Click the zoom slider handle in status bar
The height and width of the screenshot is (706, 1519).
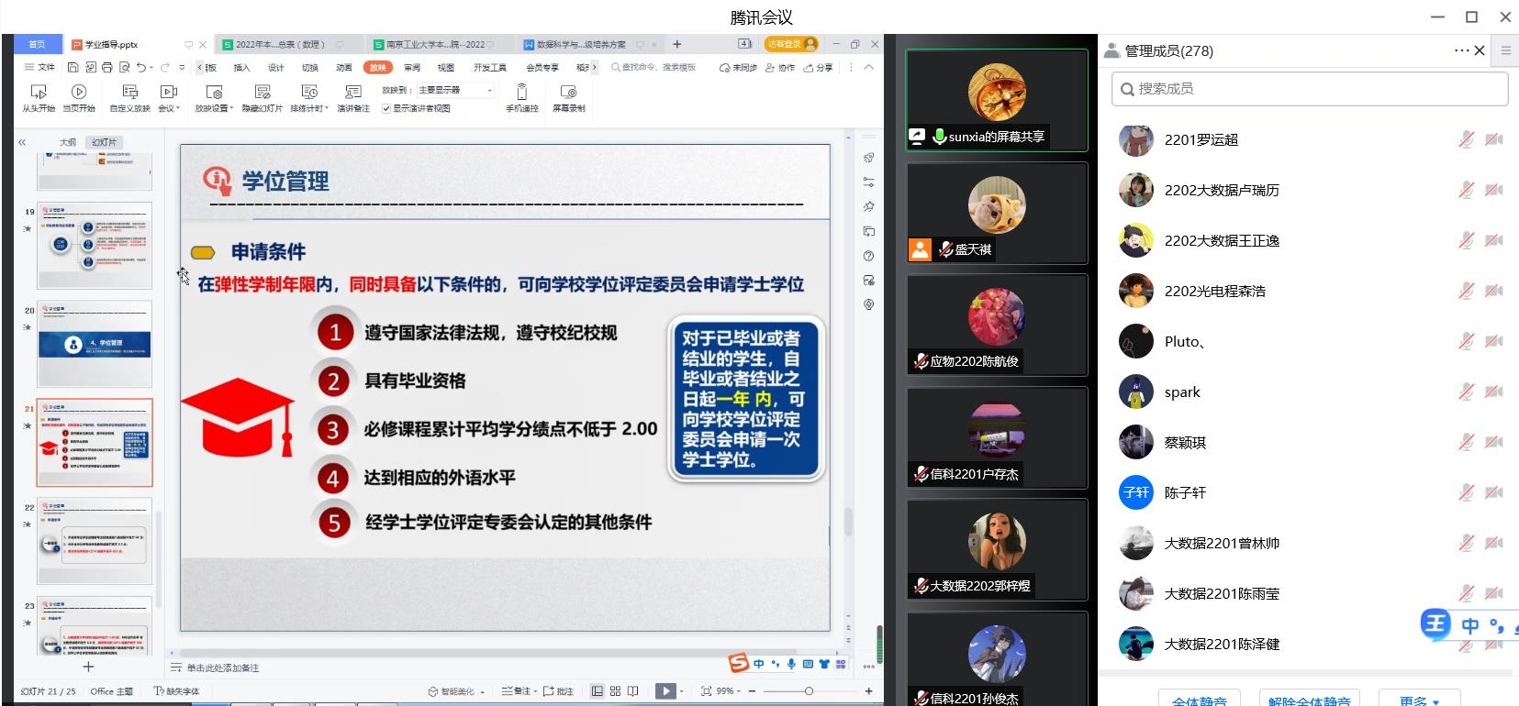[809, 691]
